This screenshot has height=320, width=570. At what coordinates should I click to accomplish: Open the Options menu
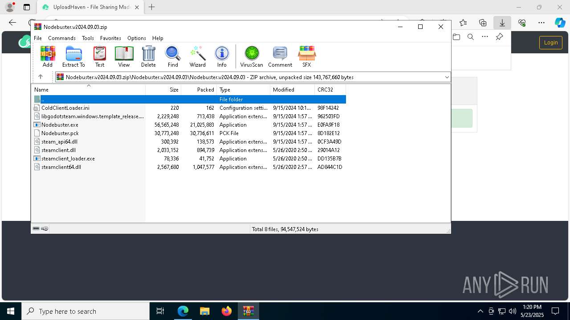(x=136, y=38)
